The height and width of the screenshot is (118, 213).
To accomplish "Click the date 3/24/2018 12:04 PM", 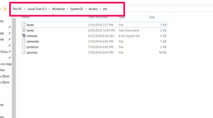I will click(x=101, y=30).
